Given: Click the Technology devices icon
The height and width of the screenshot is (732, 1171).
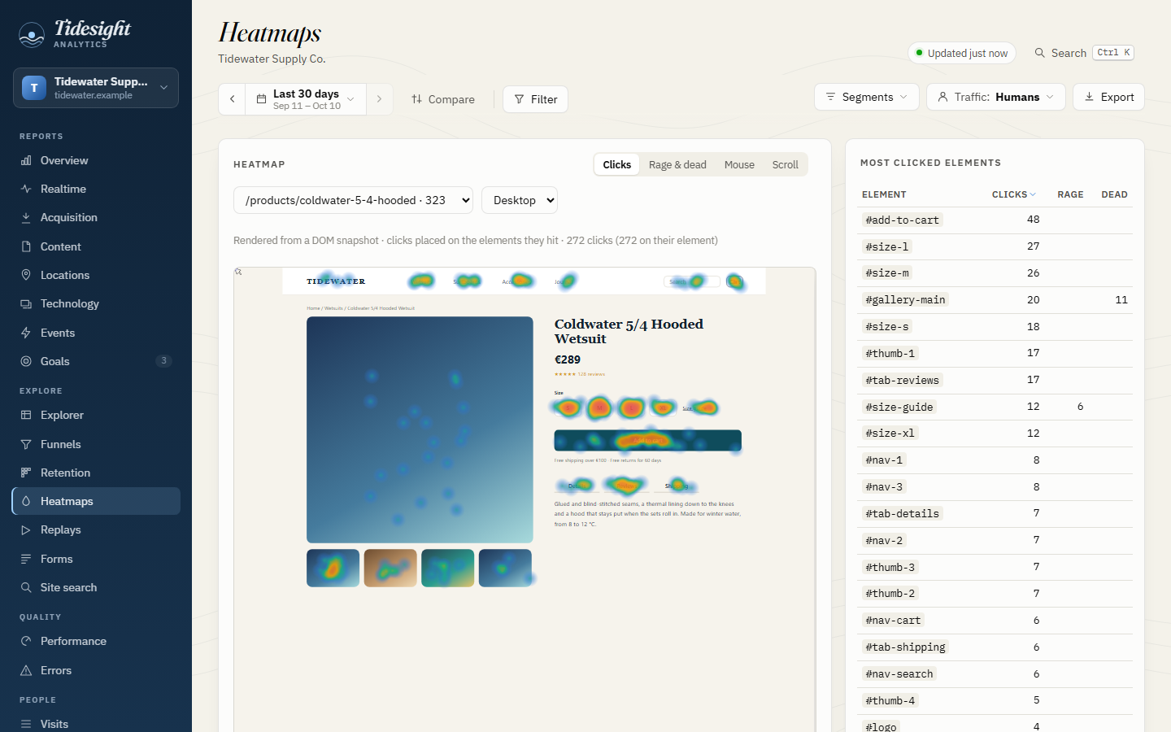Looking at the screenshot, I should pos(26,303).
